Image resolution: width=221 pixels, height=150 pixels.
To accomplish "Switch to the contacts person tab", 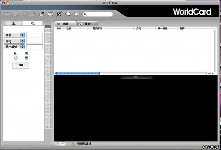I will click(13, 24).
